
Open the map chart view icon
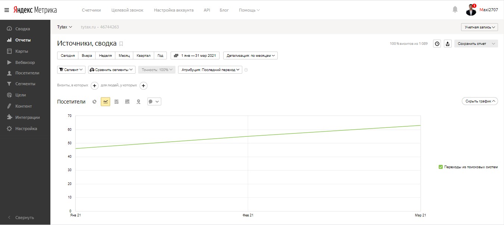click(x=138, y=102)
